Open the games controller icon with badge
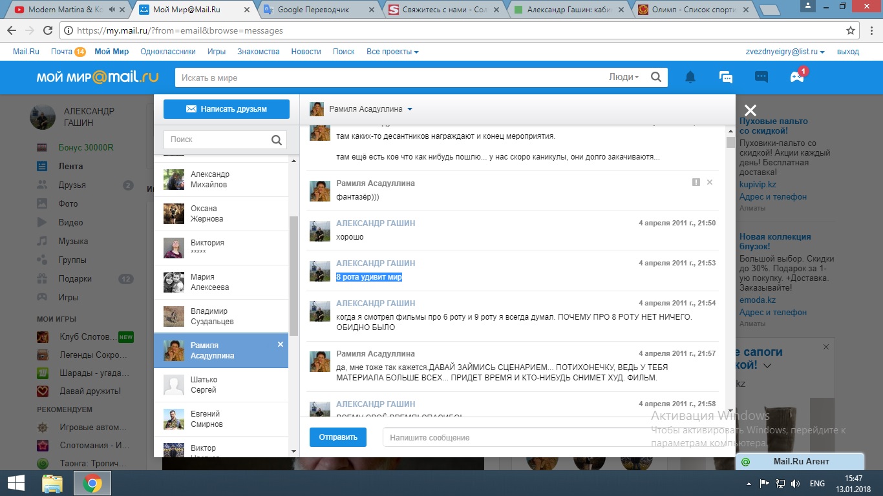 point(797,77)
